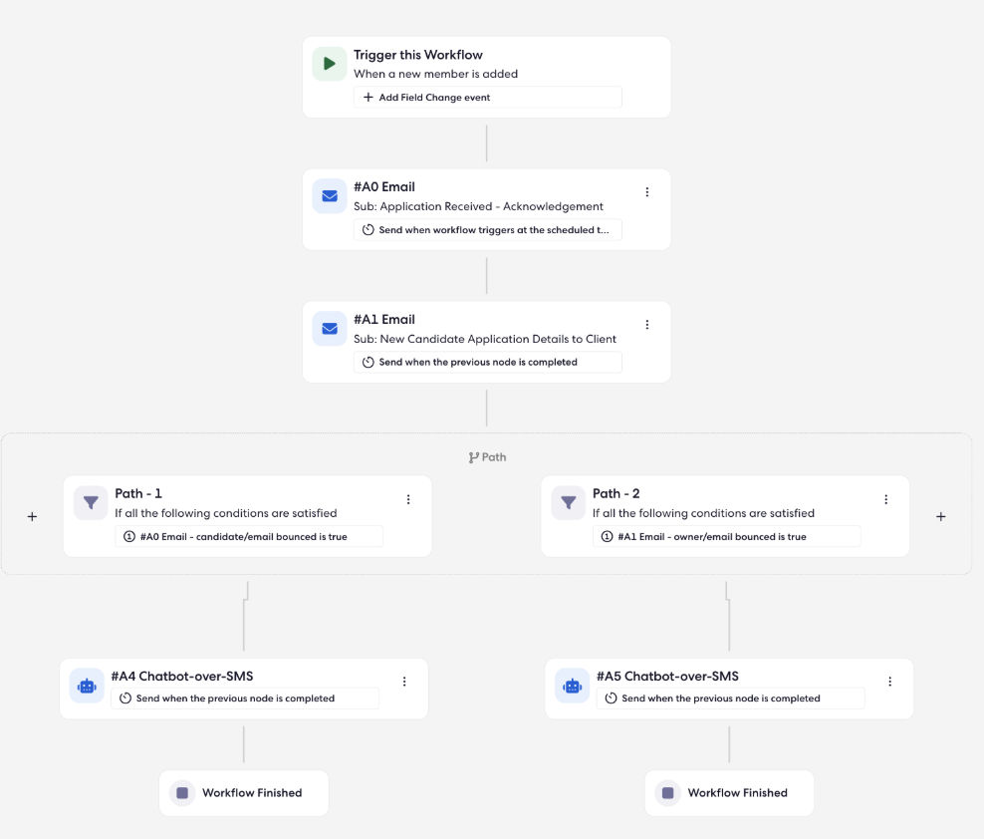The height and width of the screenshot is (839, 984).
Task: Click the left Workflow Finished stop icon
Action: [182, 793]
